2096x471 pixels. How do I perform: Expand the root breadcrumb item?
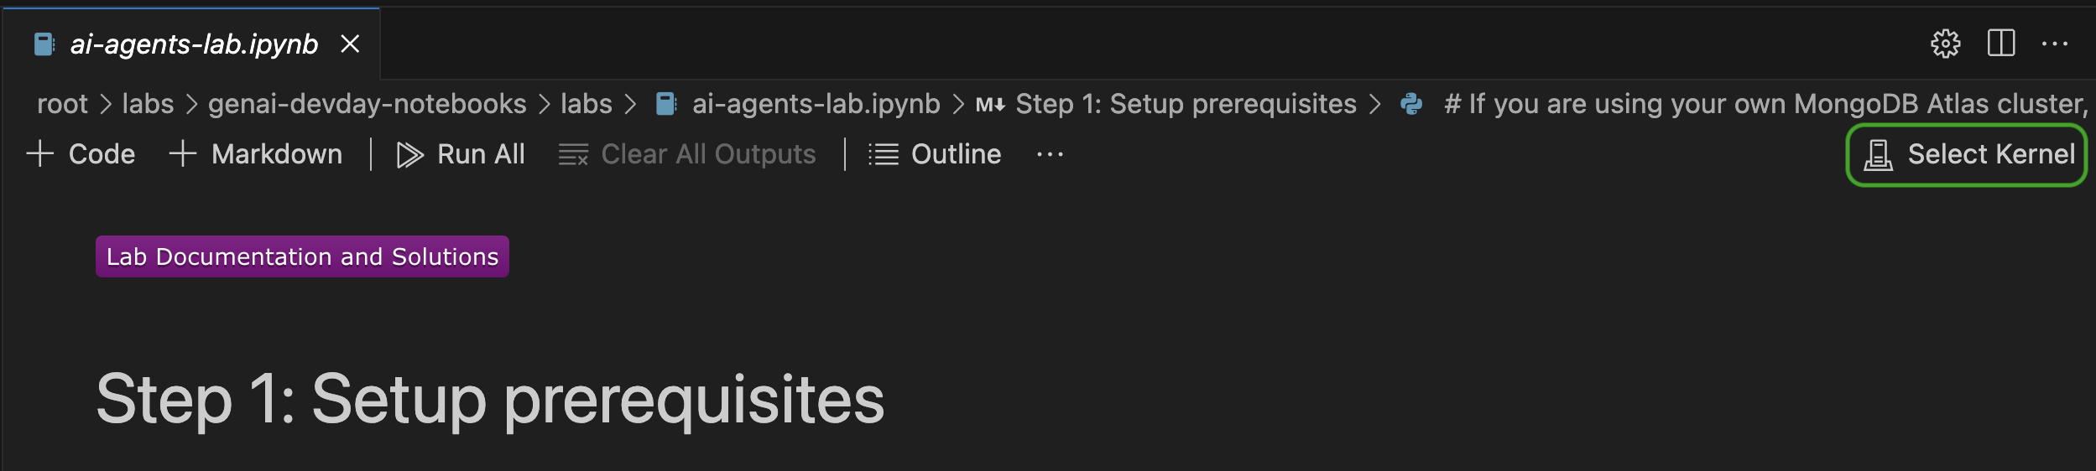pyautogui.click(x=62, y=104)
